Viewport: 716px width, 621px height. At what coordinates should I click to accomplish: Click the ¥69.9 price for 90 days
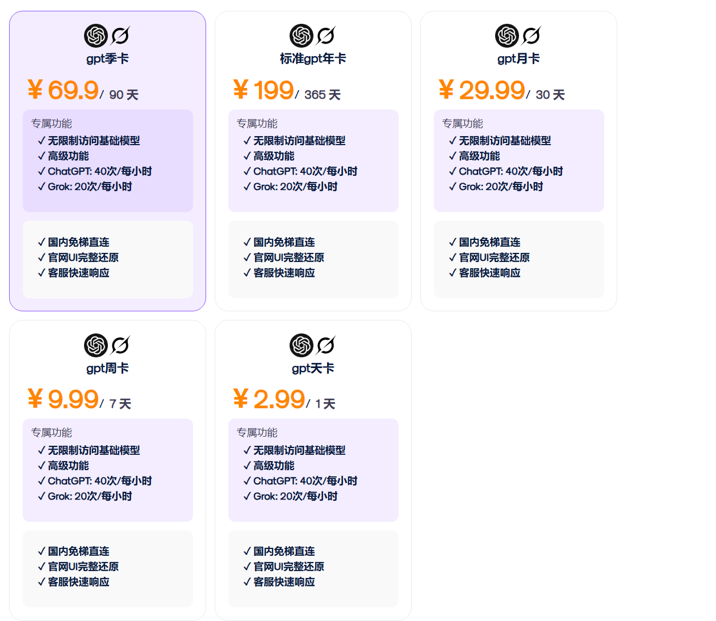[x=63, y=90]
